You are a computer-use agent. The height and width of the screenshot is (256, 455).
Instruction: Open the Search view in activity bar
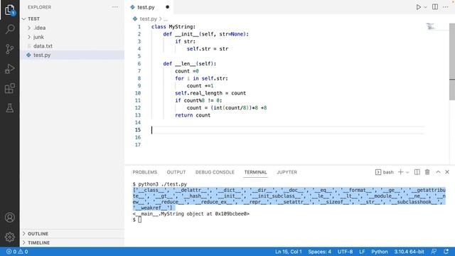(10, 29)
